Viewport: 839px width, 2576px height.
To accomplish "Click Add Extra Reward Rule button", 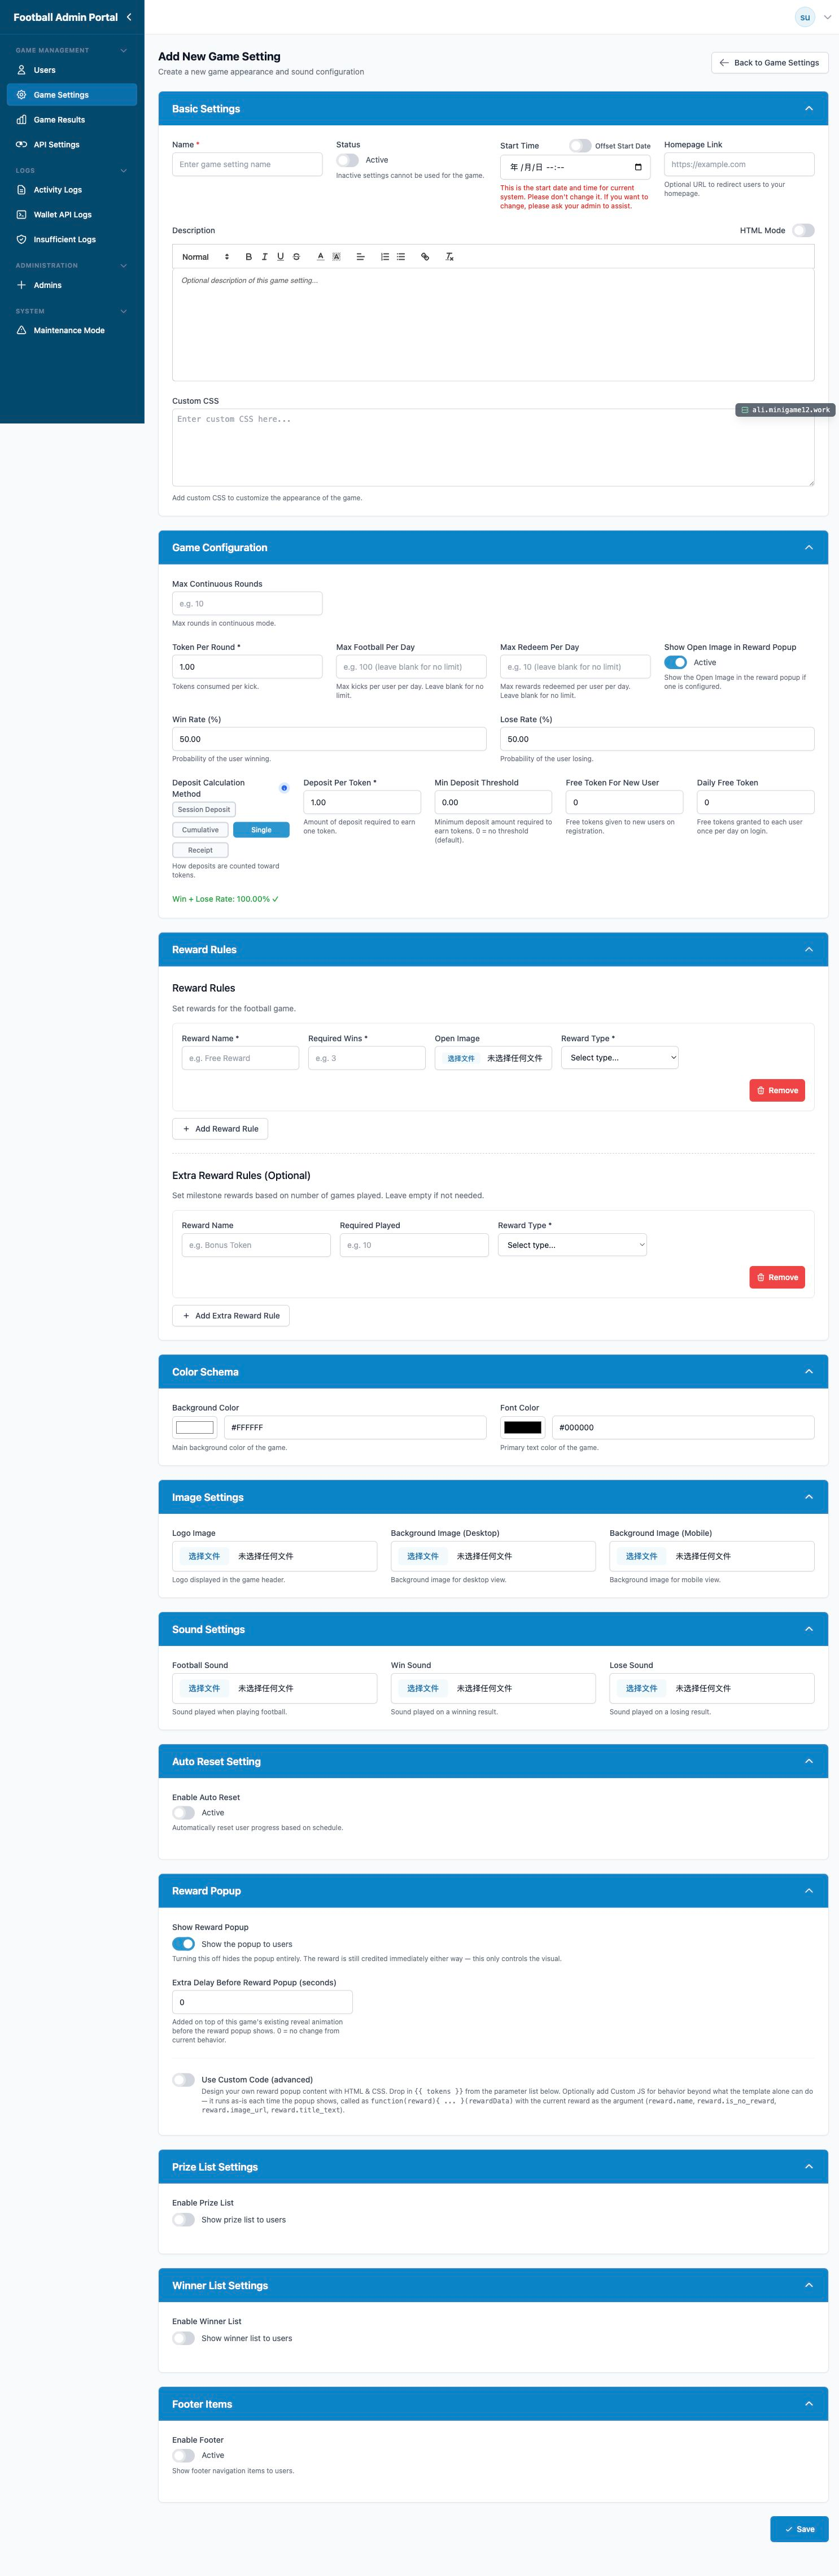I will pyautogui.click(x=231, y=1316).
